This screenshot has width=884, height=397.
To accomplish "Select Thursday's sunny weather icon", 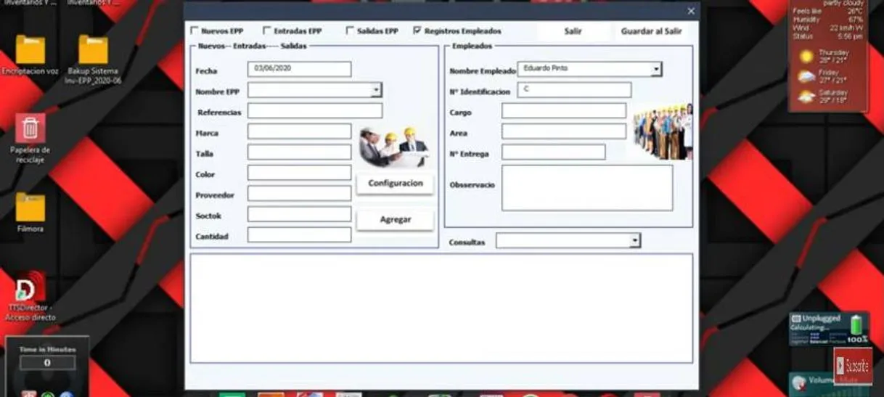I will 806,57.
